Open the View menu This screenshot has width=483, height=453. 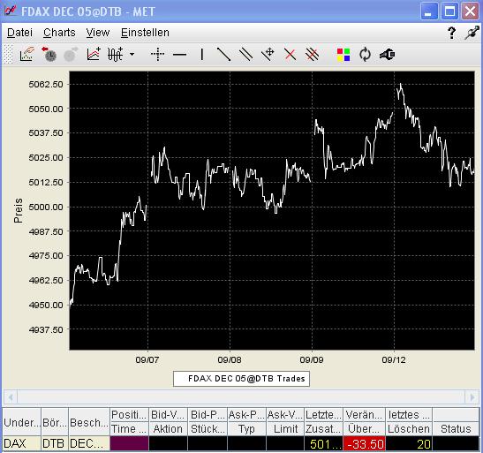tap(98, 33)
